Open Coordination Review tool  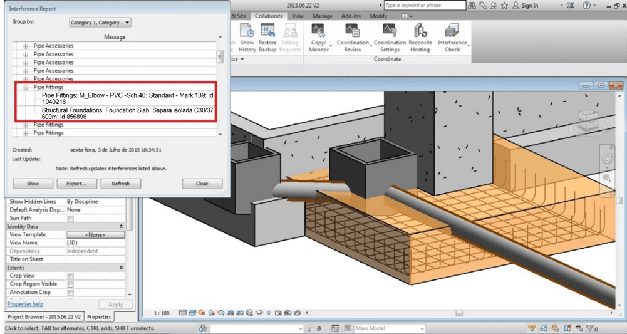coord(353,38)
